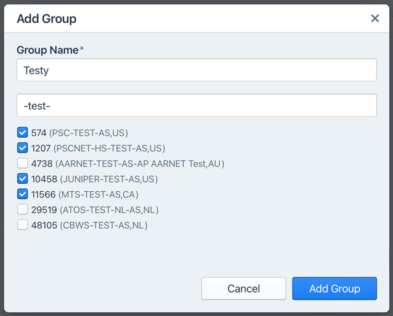Click the MTS-TEST-AS,CA label text
Image resolution: width=393 pixels, height=316 pixels.
(99, 194)
